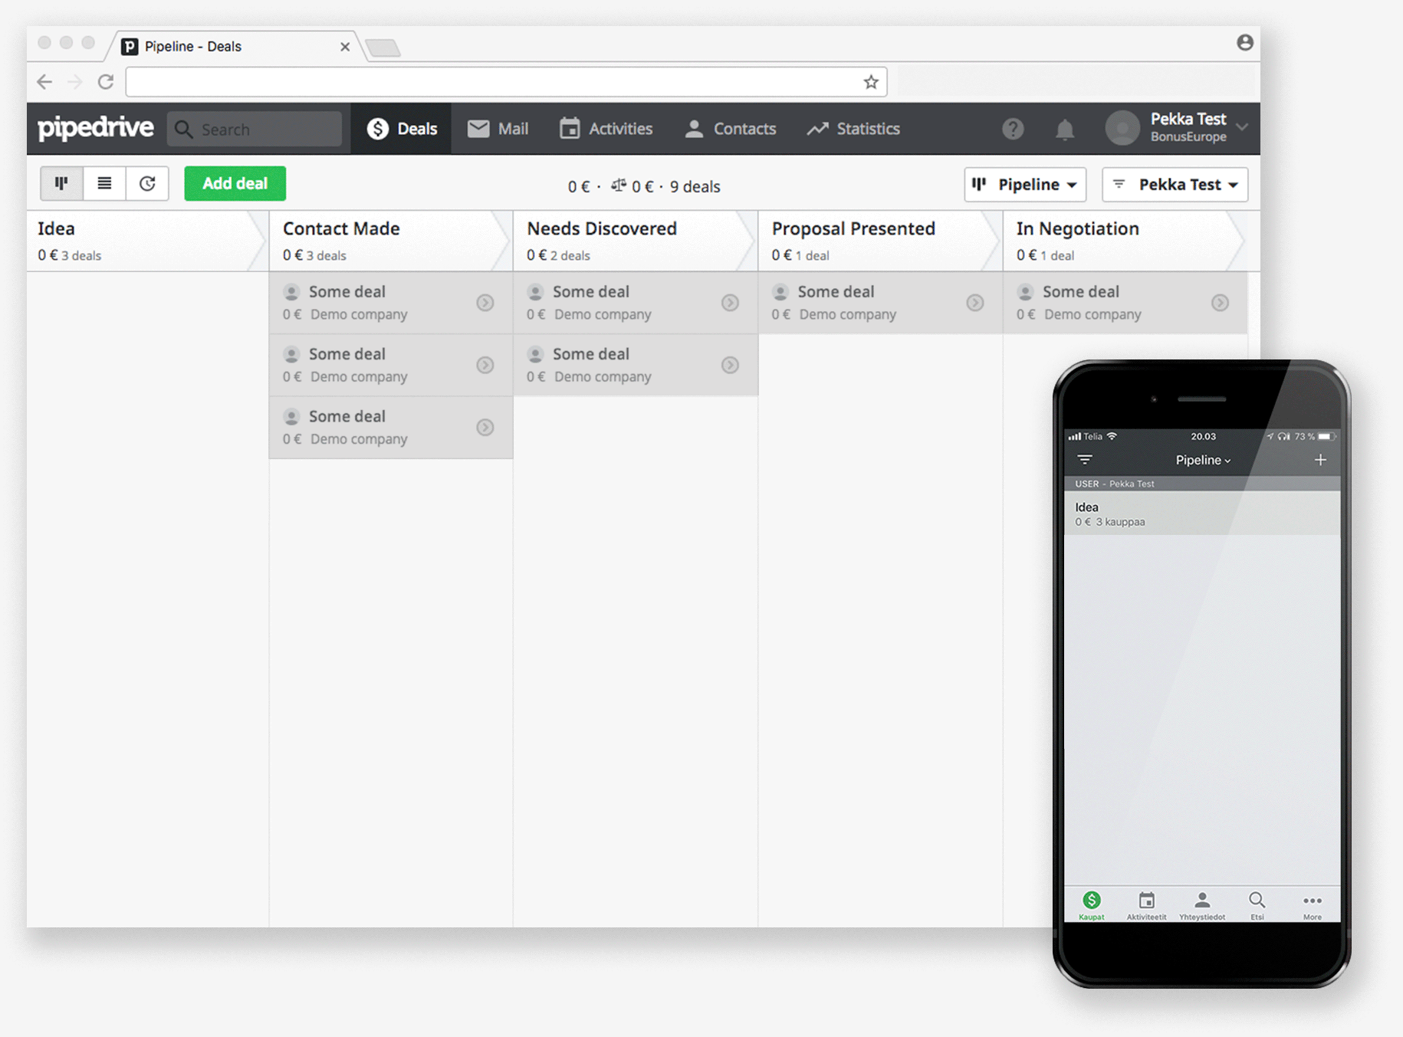Switch to pipeline view icon
Image resolution: width=1403 pixels, height=1037 pixels.
pyautogui.click(x=61, y=183)
